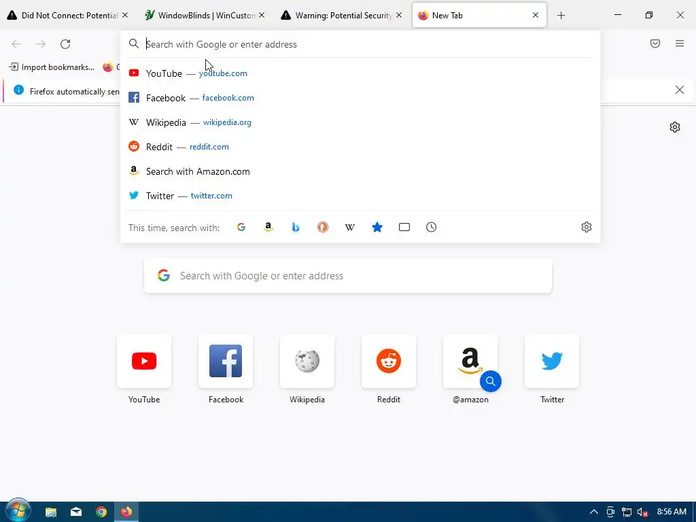Open the YouTube shortcut tile

pyautogui.click(x=144, y=361)
